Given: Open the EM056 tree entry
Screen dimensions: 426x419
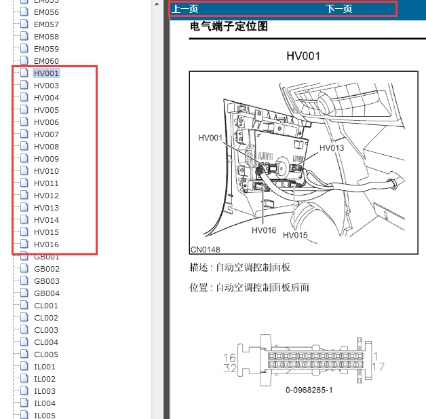Looking at the screenshot, I should pyautogui.click(x=46, y=12).
